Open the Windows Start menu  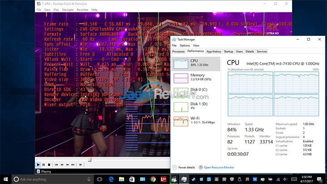[5, 179]
